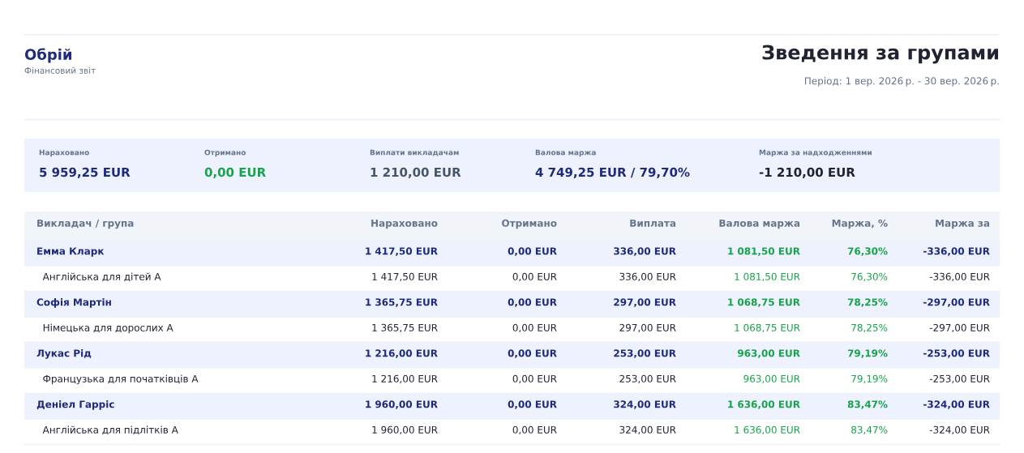Viewport: 1024px width, 453px height.
Task: Click Деніел Гарріс receipts margin -324,00 EUR bold
Action: click(957, 405)
